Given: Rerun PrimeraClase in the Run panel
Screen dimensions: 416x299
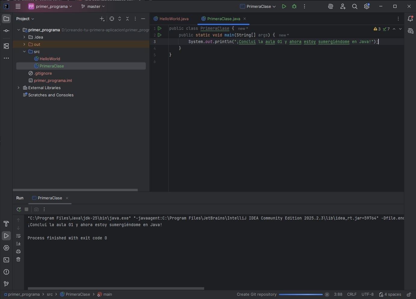Looking at the screenshot, I should 19,209.
